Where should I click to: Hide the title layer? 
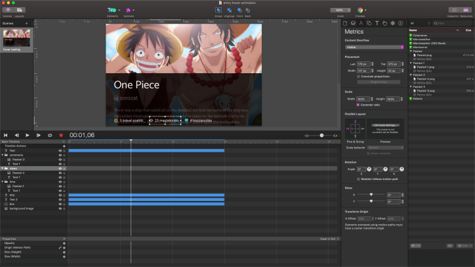point(60,195)
